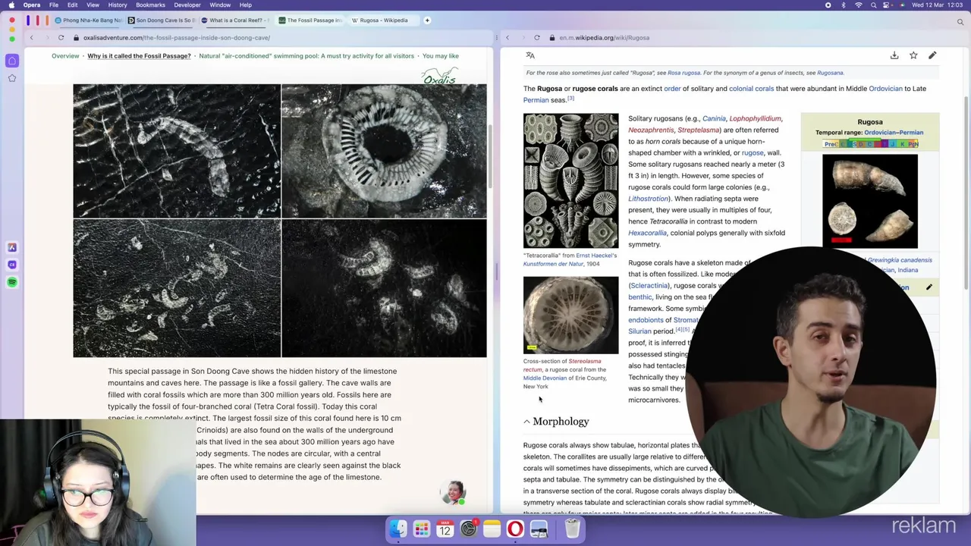Open Finder from the Dock
971x546 pixels.
point(398,529)
